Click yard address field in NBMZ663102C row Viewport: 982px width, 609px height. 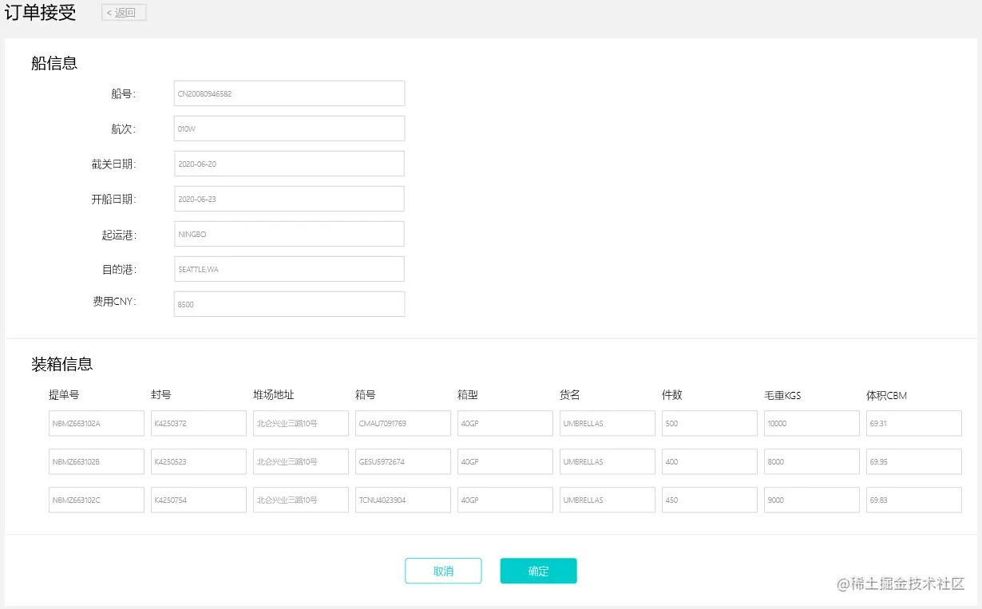(x=301, y=500)
